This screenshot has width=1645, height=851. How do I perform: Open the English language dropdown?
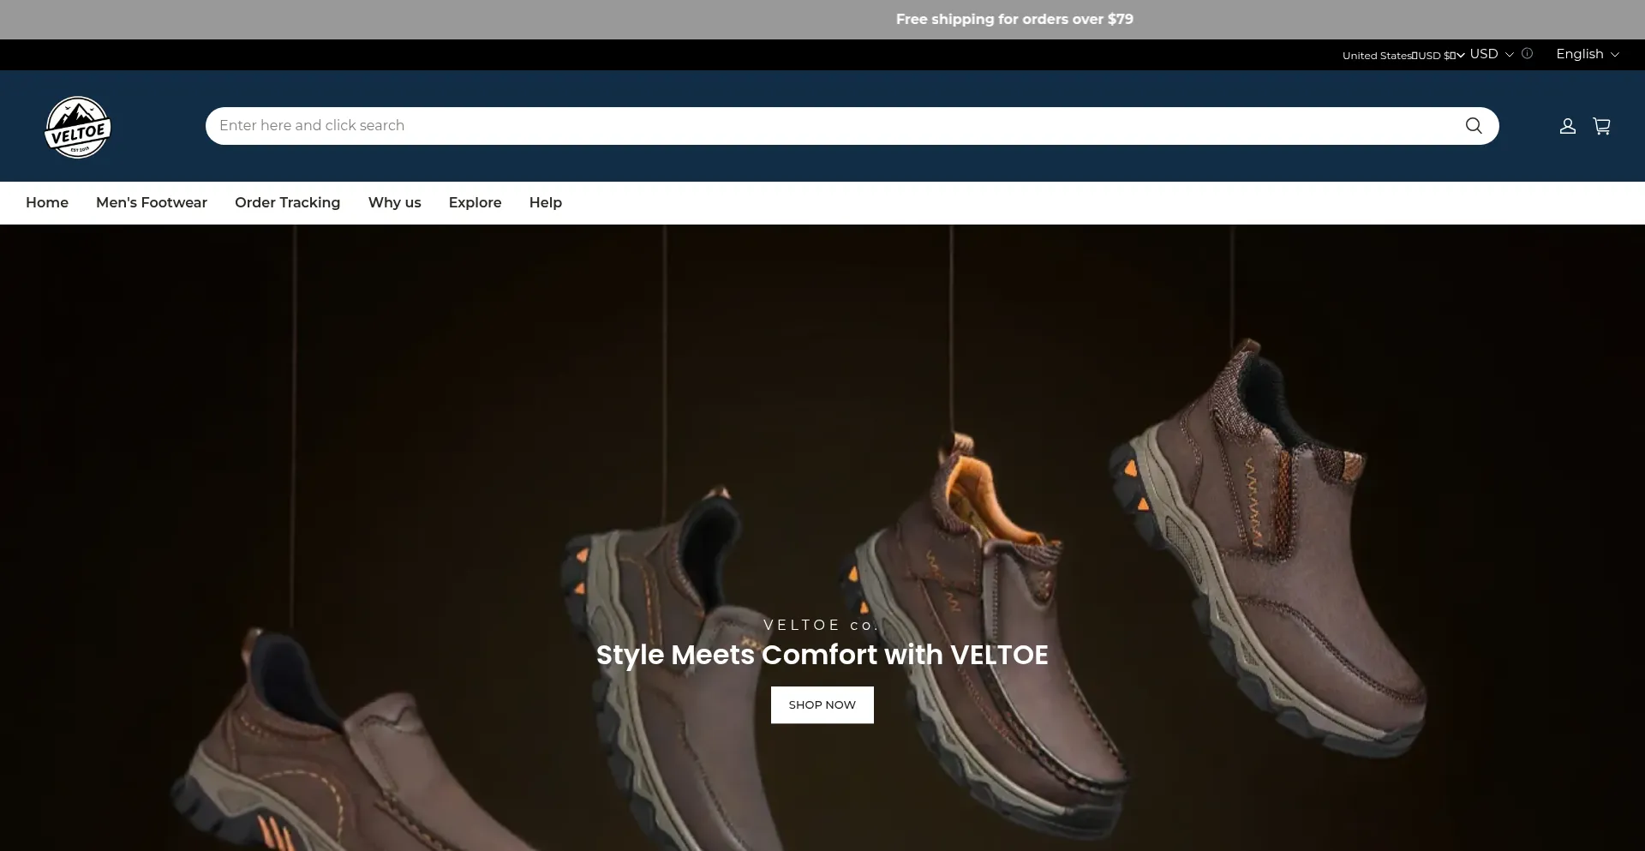coord(1588,53)
